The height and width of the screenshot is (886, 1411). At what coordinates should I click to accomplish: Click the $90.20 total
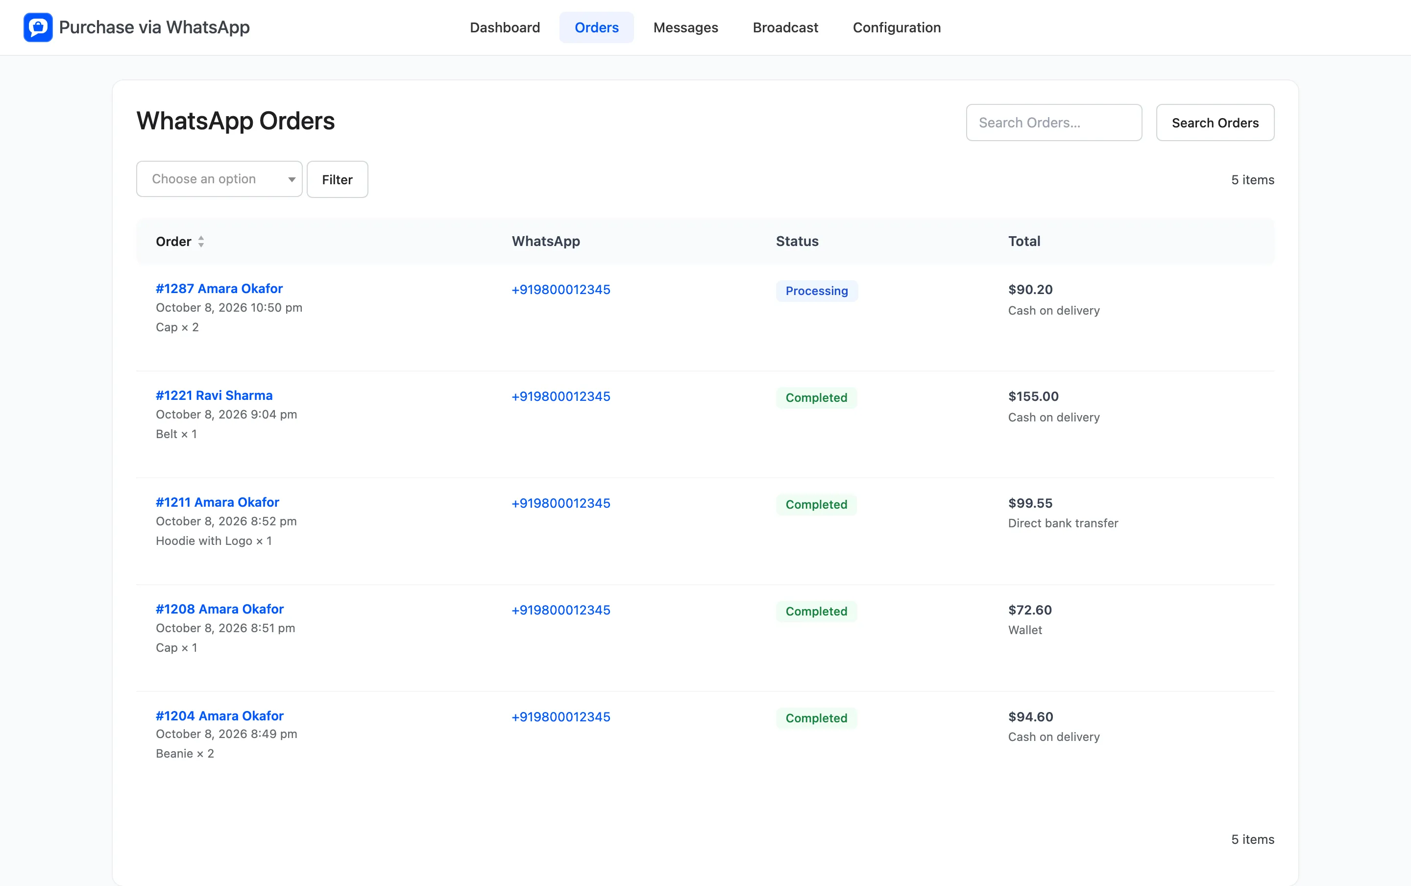pos(1030,290)
